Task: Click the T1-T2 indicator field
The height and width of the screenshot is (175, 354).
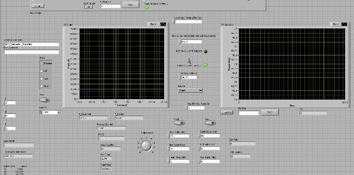Action: 111,139
